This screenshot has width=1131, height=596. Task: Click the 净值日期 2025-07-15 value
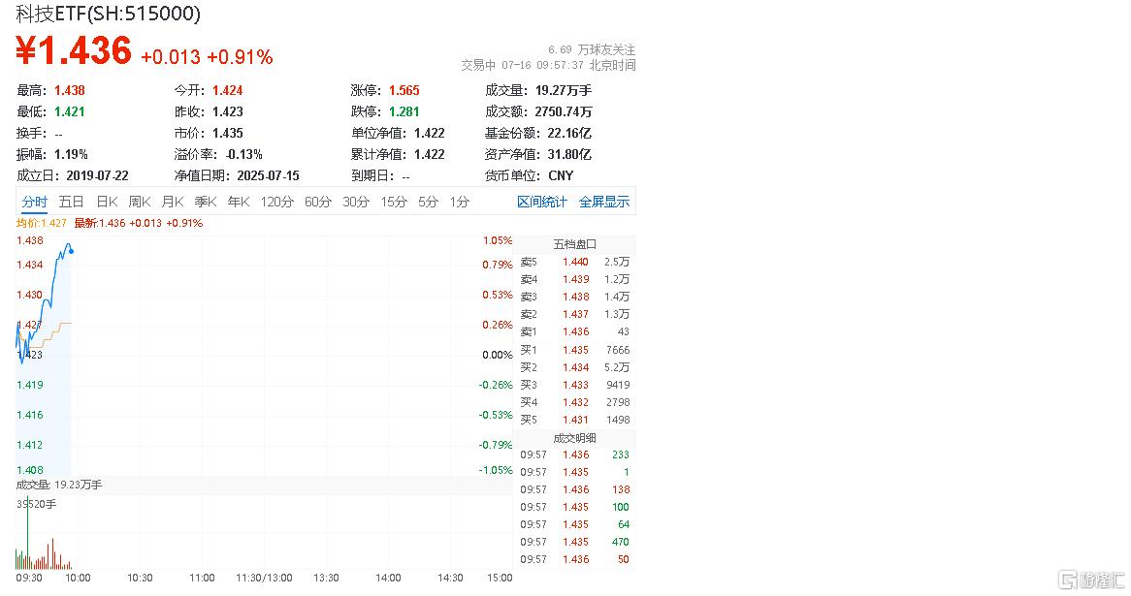pyautogui.click(x=268, y=175)
